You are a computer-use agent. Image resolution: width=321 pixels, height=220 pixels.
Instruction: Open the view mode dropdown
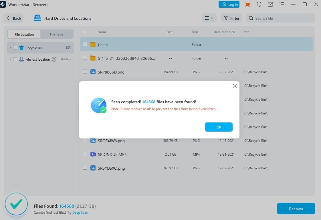[x=209, y=18]
